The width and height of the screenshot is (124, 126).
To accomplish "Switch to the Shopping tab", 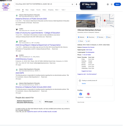I will 51,10.
